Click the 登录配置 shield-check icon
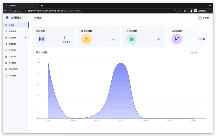 (x=6, y=50)
